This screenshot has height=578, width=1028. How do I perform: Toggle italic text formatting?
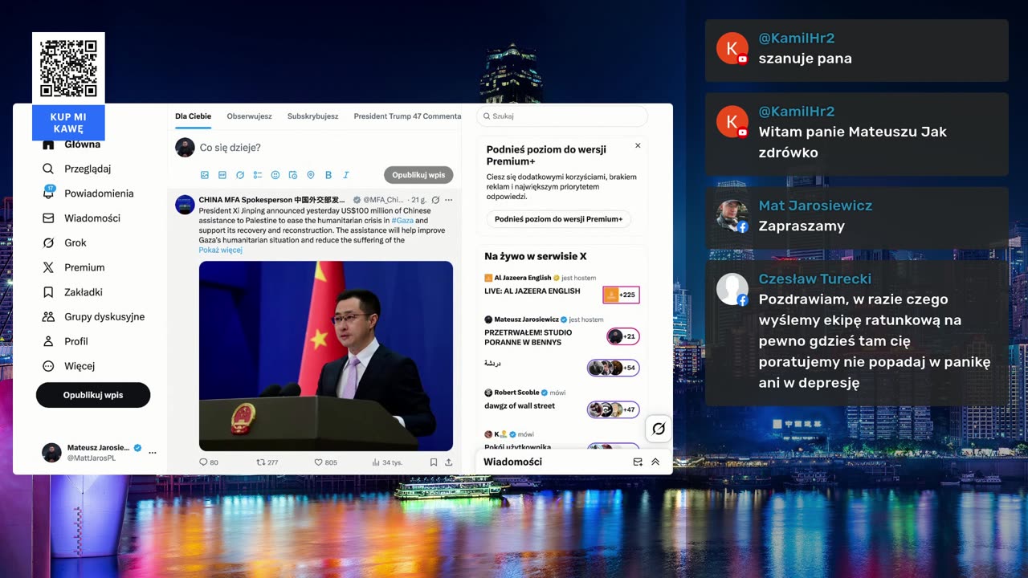pyautogui.click(x=346, y=175)
